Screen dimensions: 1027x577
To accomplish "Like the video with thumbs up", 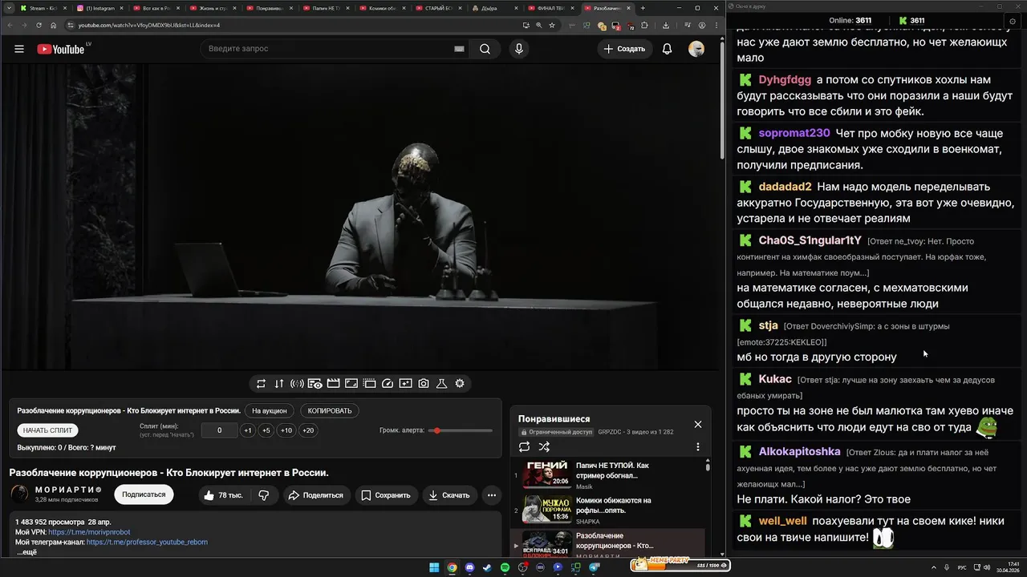I will click(223, 495).
